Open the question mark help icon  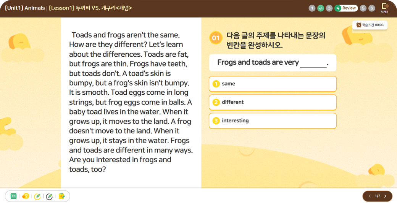[x=26, y=196]
